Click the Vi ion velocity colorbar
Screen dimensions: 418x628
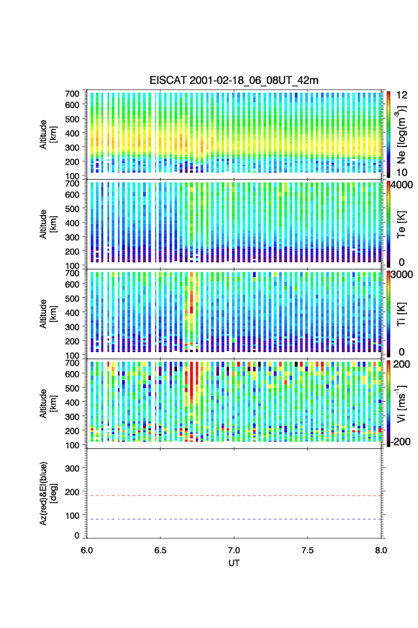pos(388,403)
